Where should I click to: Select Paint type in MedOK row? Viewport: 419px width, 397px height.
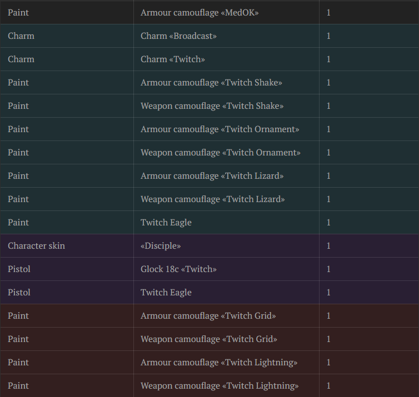(x=18, y=13)
